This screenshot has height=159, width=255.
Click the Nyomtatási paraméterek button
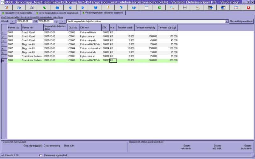242,21
